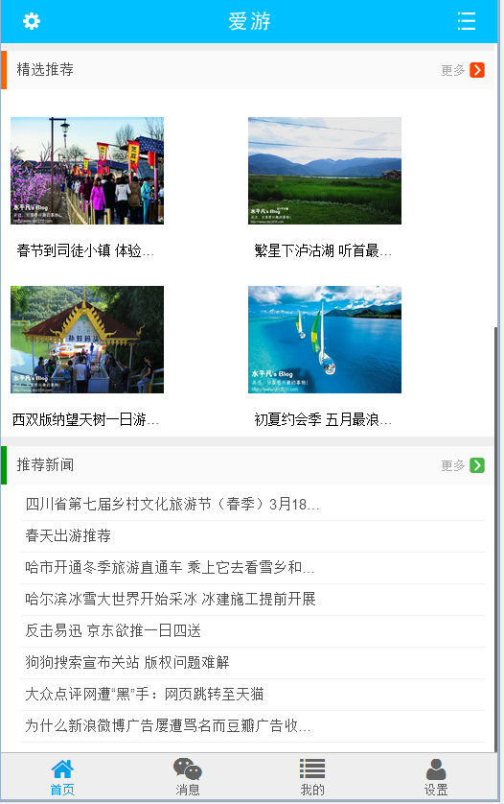The width and height of the screenshot is (504, 804).
Task: Click title 初夏约会季 五月最浪...
Action: click(x=323, y=420)
